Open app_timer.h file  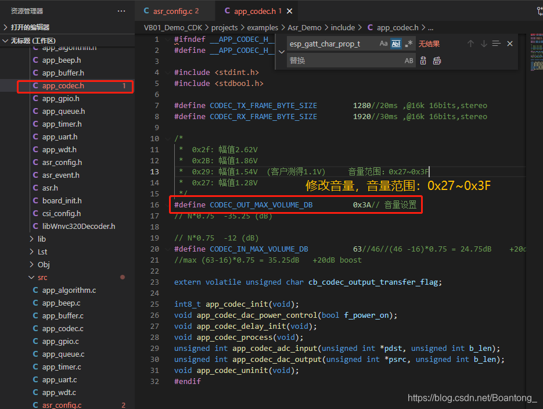tap(62, 124)
